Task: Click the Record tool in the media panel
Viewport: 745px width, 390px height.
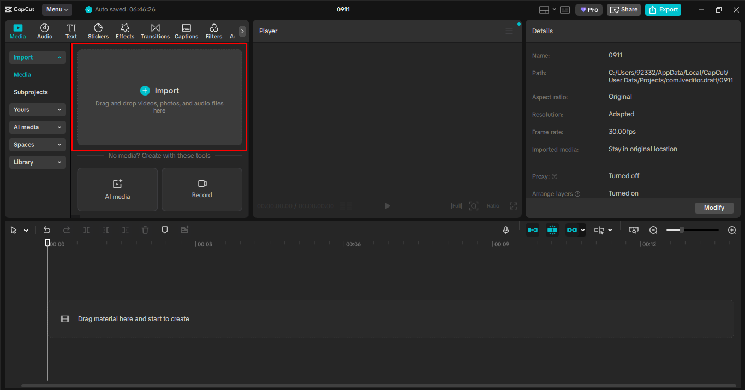Action: tap(201, 190)
